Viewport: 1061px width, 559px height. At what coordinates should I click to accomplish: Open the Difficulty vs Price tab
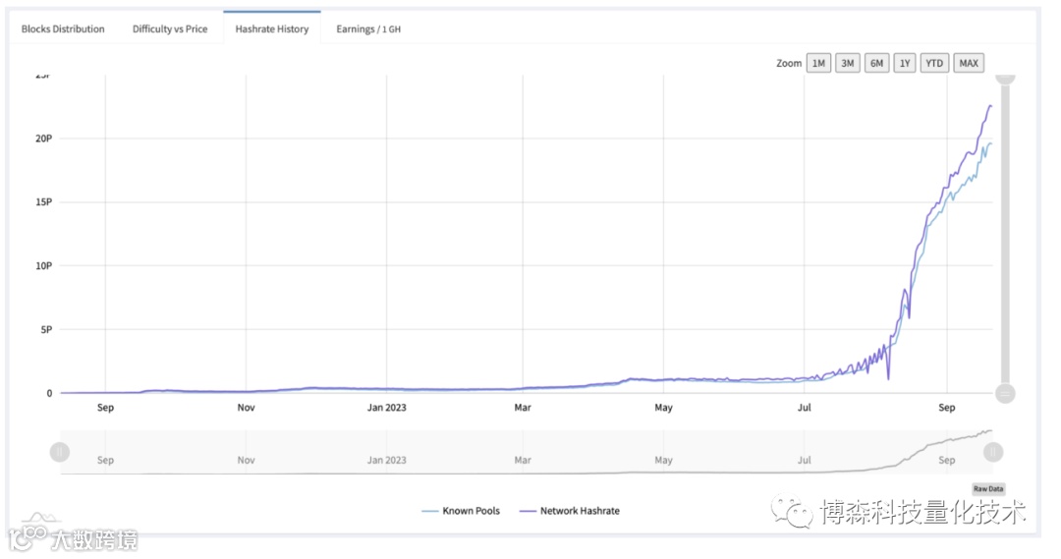[170, 29]
